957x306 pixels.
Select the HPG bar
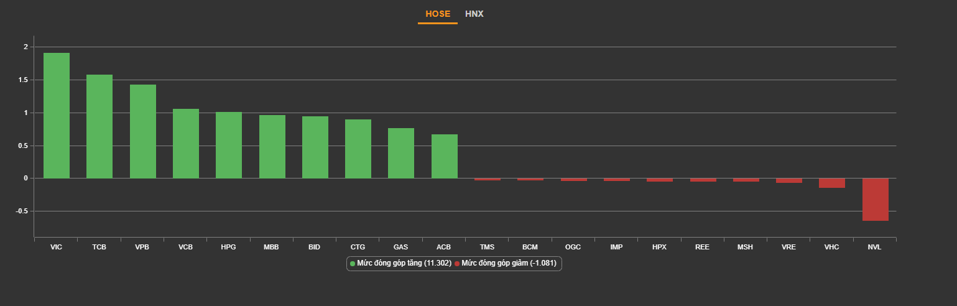(229, 145)
